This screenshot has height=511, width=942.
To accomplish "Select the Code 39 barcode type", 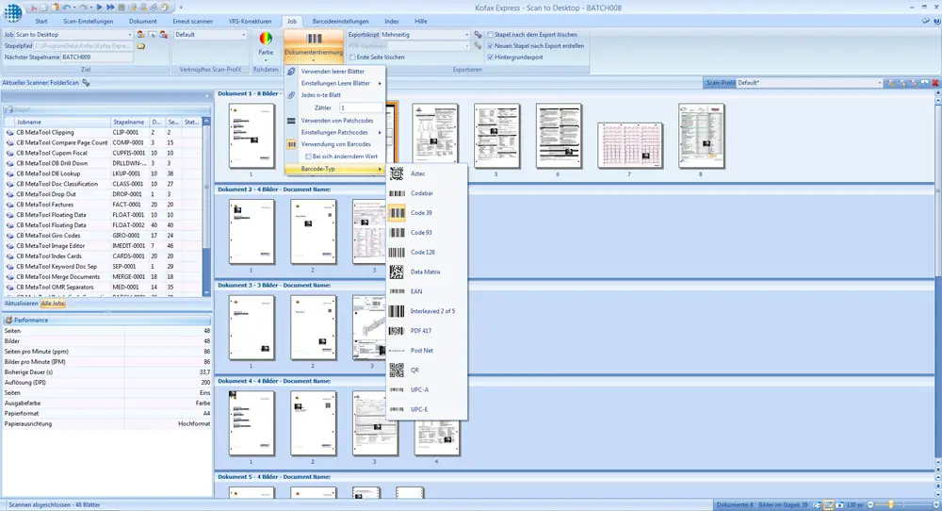I will click(427, 213).
